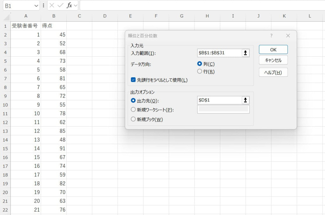This screenshot has height=215, width=325.
Task: Click collapse-dialog arrow beside 出力先 field
Action: [x=245, y=100]
